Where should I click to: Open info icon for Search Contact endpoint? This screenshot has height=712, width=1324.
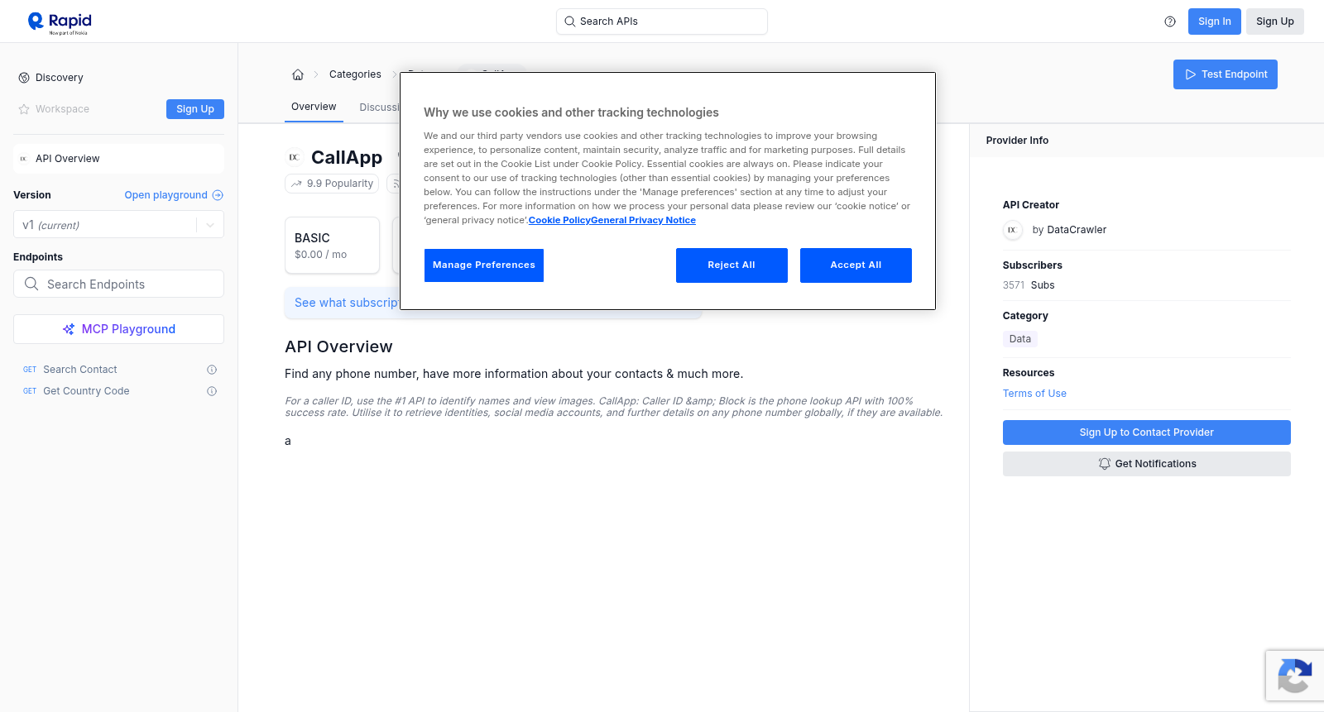coord(212,370)
